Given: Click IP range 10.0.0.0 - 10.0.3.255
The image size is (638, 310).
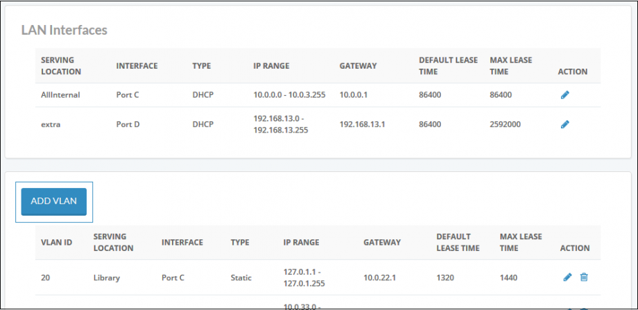Looking at the screenshot, I should (x=289, y=95).
